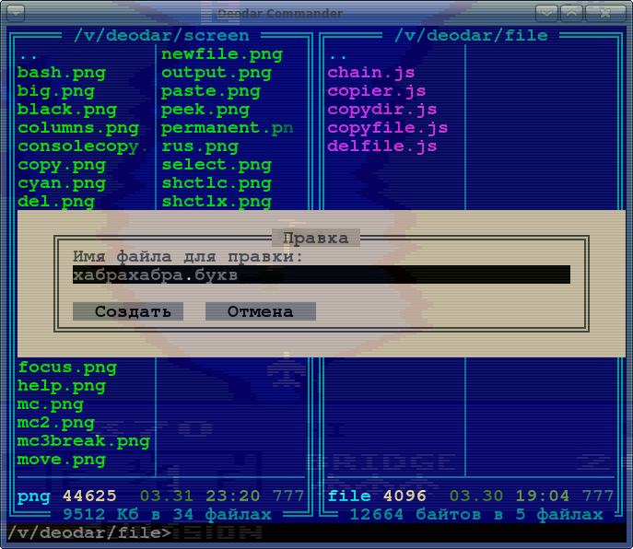This screenshot has width=633, height=549.
Task: Select black.png file
Action: (x=67, y=110)
